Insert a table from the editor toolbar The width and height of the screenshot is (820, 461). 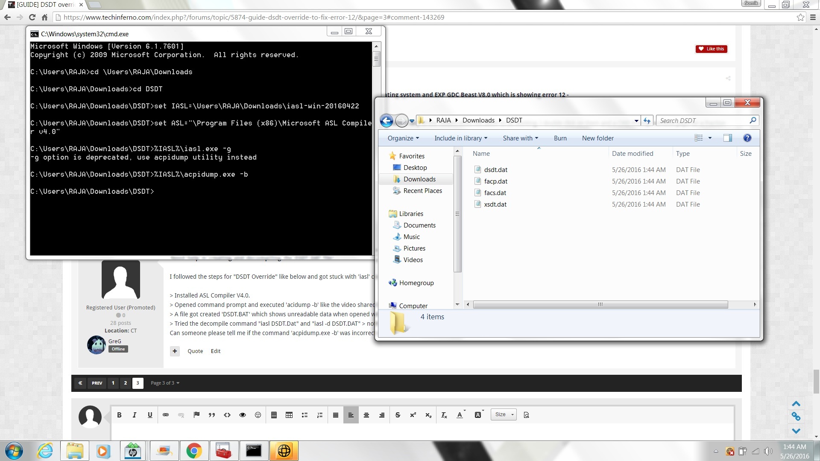click(x=289, y=415)
